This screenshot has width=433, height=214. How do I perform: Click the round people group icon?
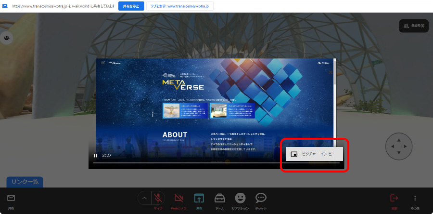click(6, 38)
